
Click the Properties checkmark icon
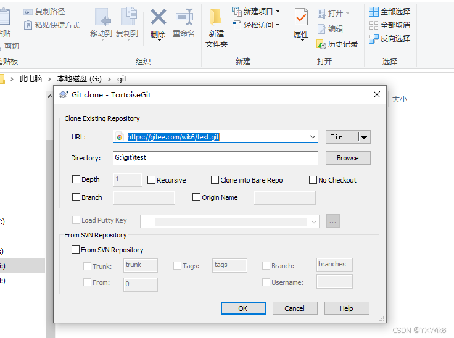(x=301, y=17)
